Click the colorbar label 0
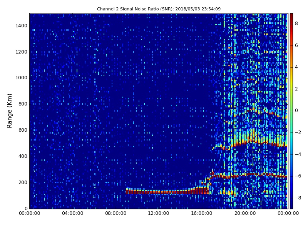Image resolution: width=308 pixels, height=231 pixels. tap(296, 110)
